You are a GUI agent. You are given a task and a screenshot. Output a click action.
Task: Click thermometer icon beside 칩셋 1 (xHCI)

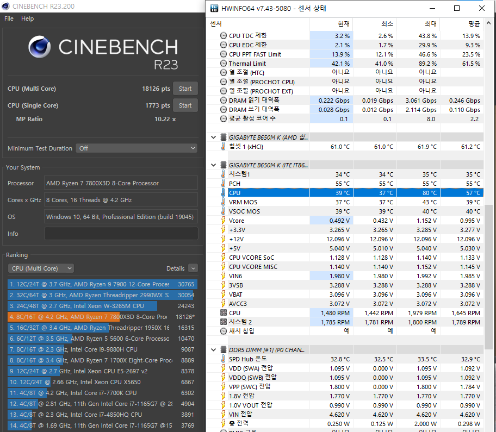224,147
